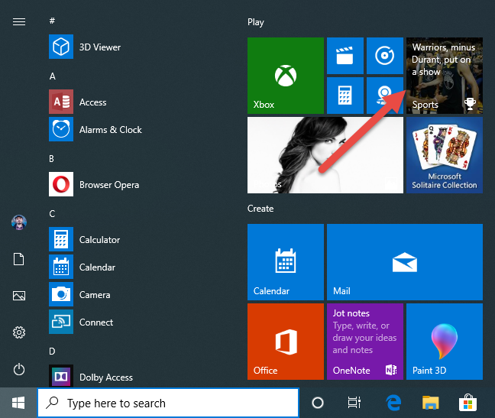Screen dimensions: 495x418
Task: Open the Maps small tile
Action: point(385,96)
